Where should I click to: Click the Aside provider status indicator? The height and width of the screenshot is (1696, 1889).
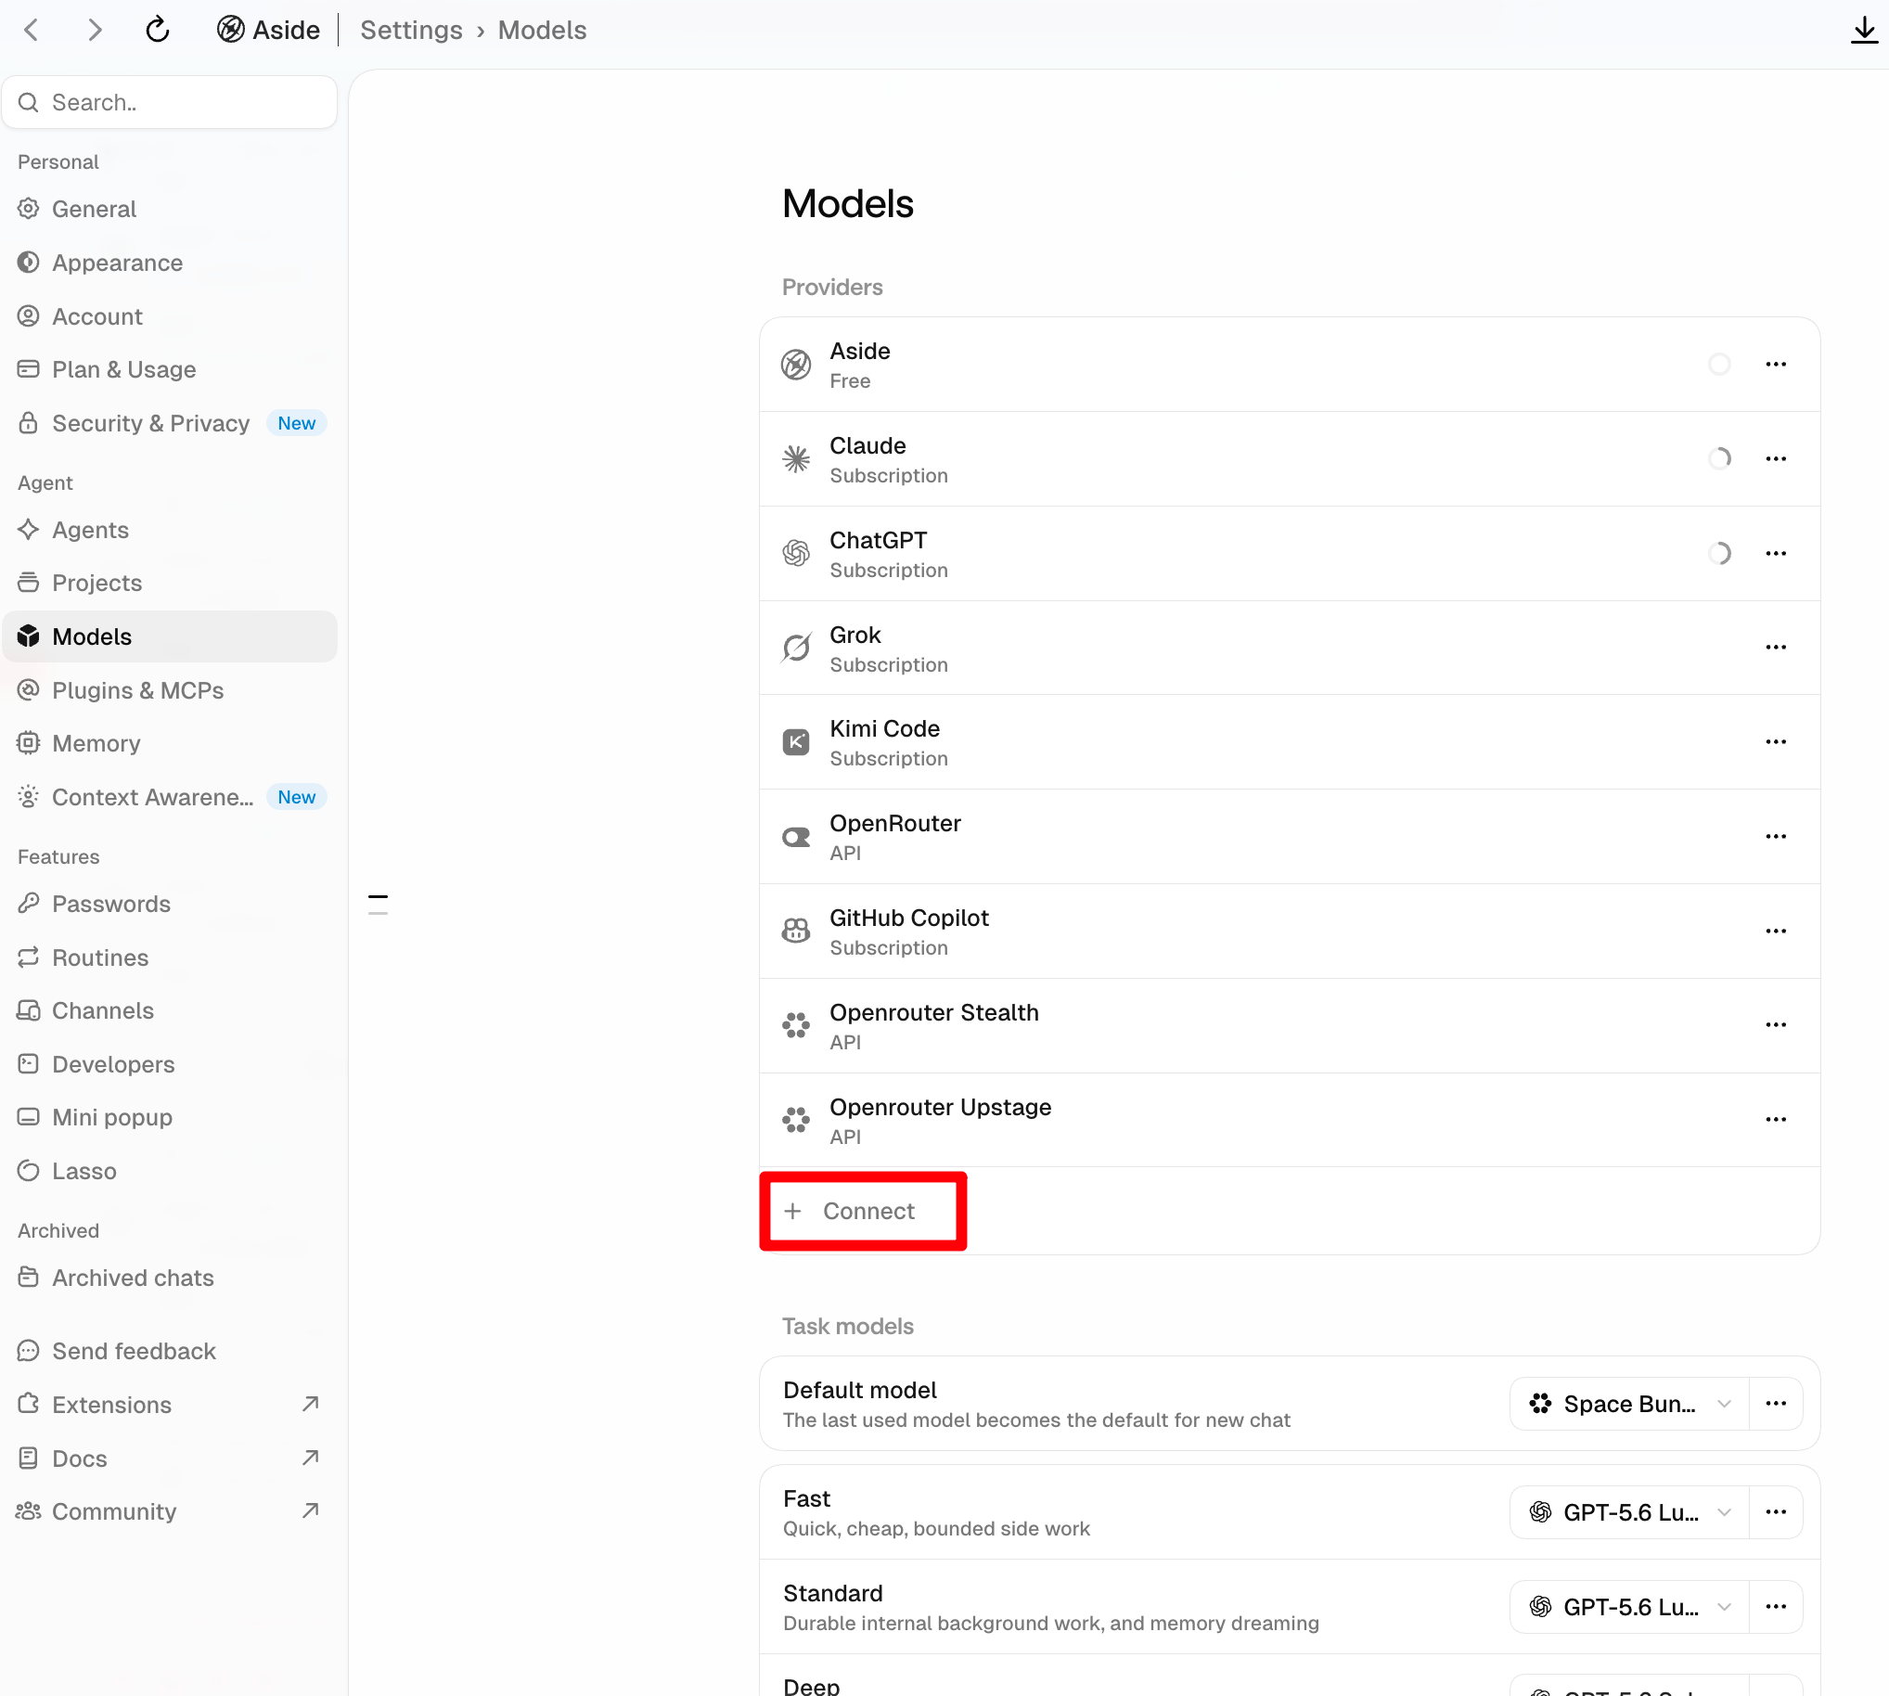click(1719, 365)
